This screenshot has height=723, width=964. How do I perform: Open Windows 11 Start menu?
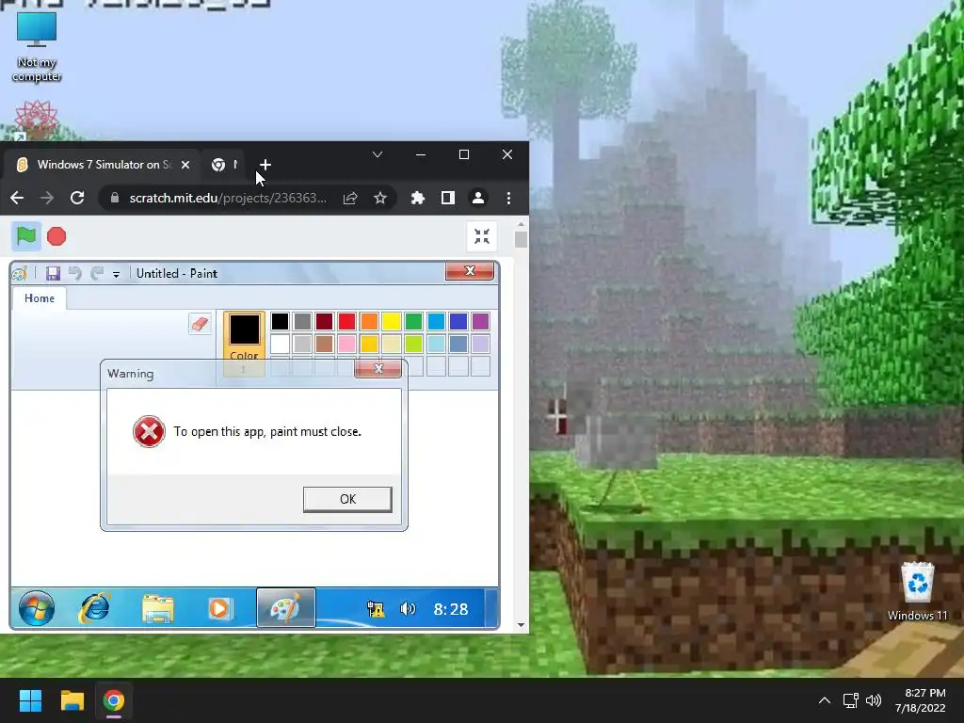pyautogui.click(x=30, y=700)
